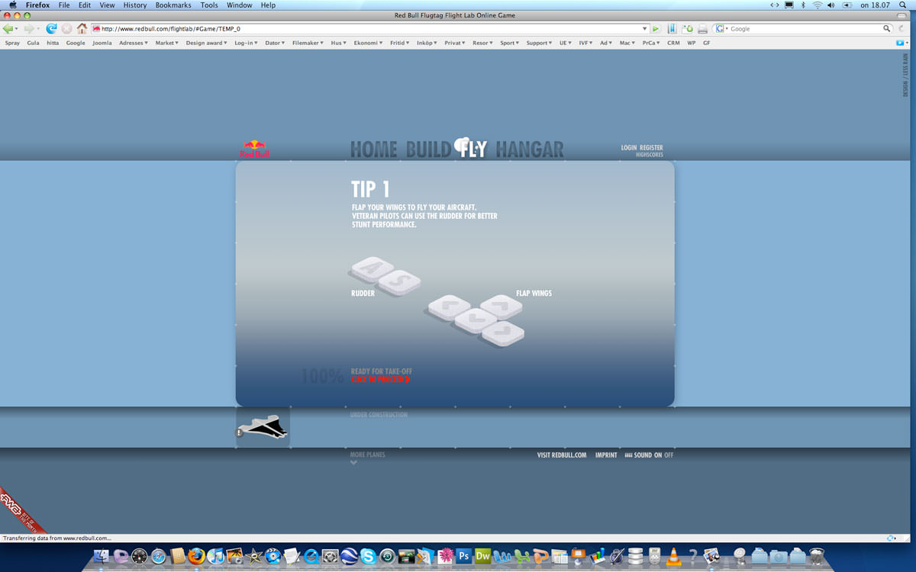916x572 pixels.
Task: Click the stop loading icon
Action: 66,29
